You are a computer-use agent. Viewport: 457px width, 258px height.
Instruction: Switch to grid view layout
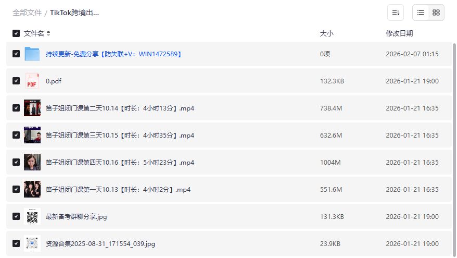coord(436,13)
